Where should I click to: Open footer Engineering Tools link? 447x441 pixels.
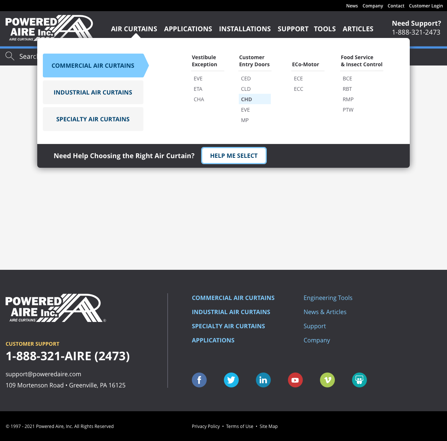[x=328, y=298]
